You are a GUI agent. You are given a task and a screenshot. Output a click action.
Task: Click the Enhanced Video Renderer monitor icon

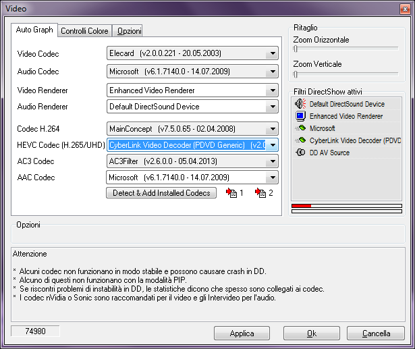(300, 116)
